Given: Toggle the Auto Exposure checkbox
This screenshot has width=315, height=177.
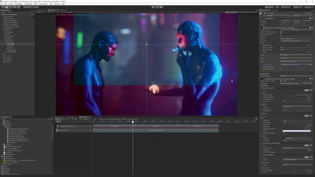Looking at the screenshot, I should (x=261, y=88).
